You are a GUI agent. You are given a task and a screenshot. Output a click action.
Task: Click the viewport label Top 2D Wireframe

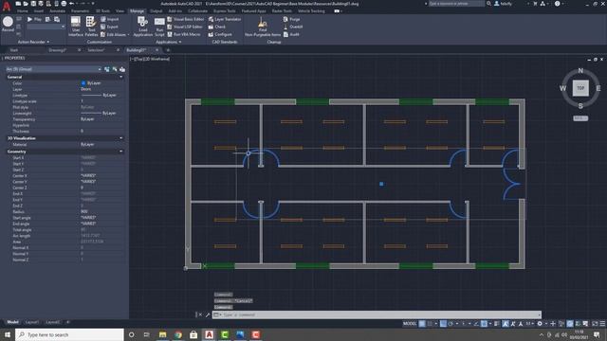point(151,59)
